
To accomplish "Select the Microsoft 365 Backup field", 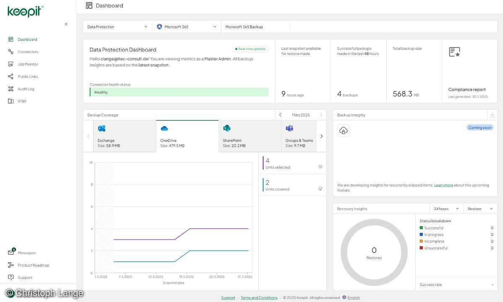I will (256, 27).
